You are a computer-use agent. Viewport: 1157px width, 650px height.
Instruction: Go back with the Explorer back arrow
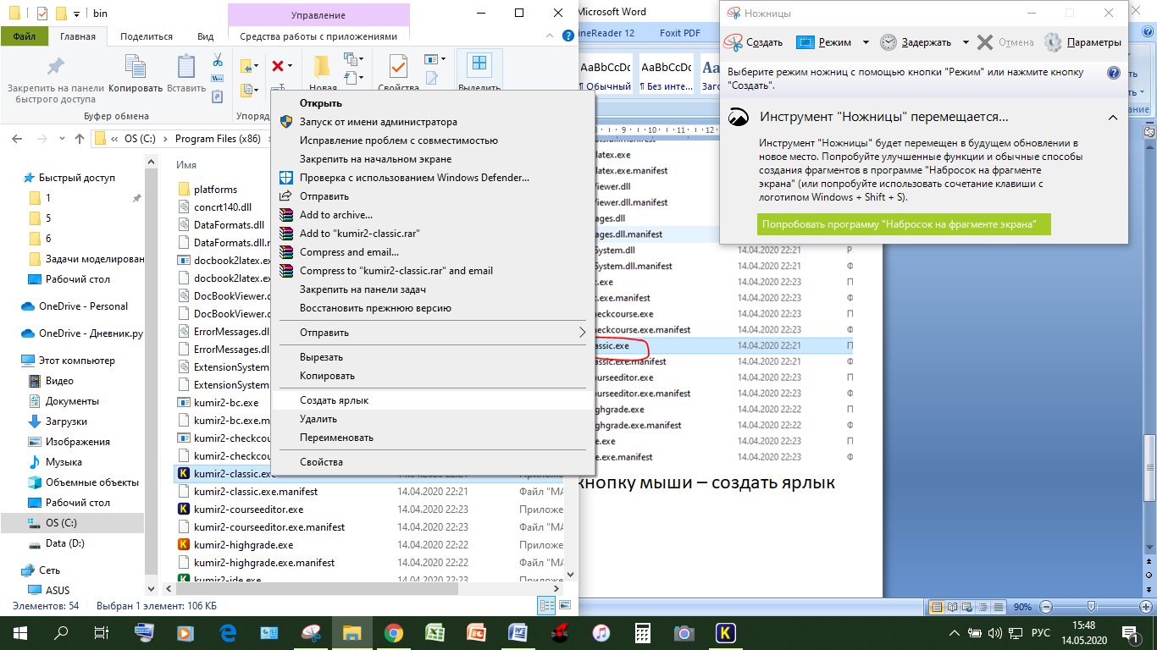[17, 139]
